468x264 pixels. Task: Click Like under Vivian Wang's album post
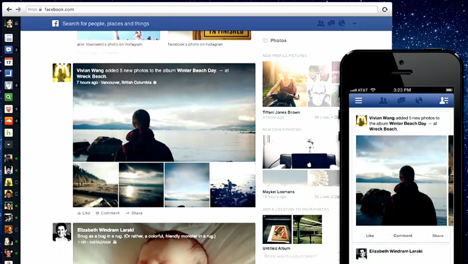(83, 213)
